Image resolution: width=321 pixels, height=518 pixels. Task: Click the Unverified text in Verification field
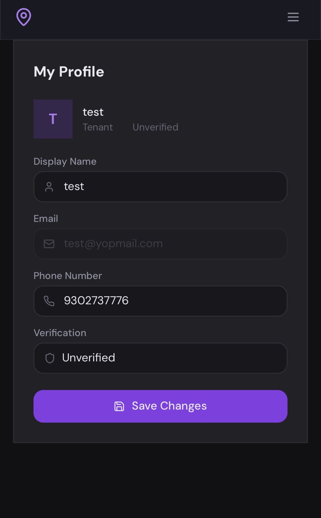88,358
